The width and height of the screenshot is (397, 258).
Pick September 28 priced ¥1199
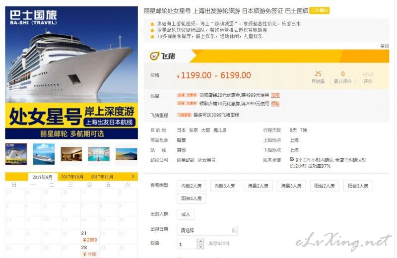90,251
